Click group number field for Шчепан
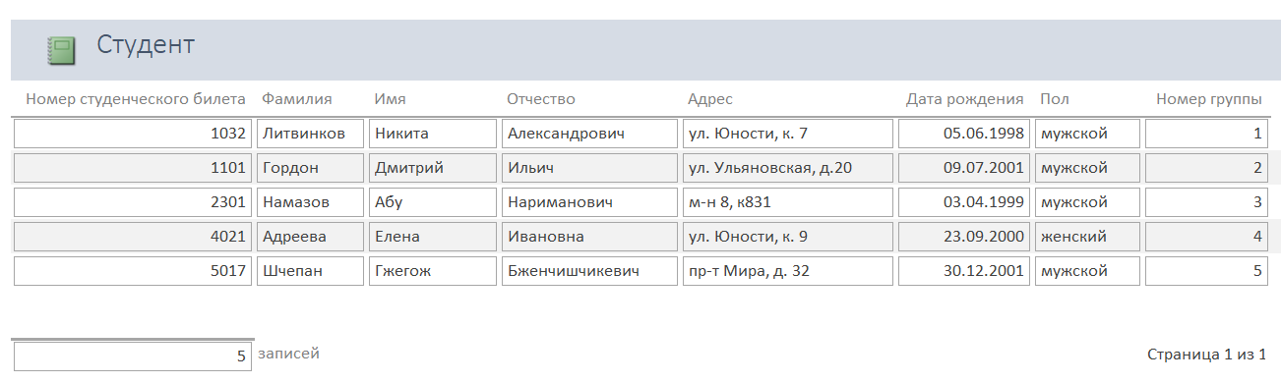 [x=1206, y=271]
